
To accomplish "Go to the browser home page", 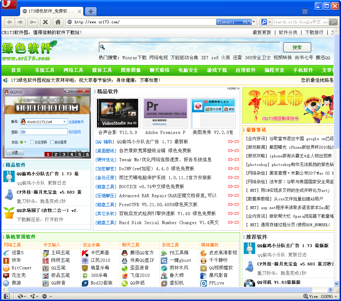I will pyautogui.click(x=58, y=22).
